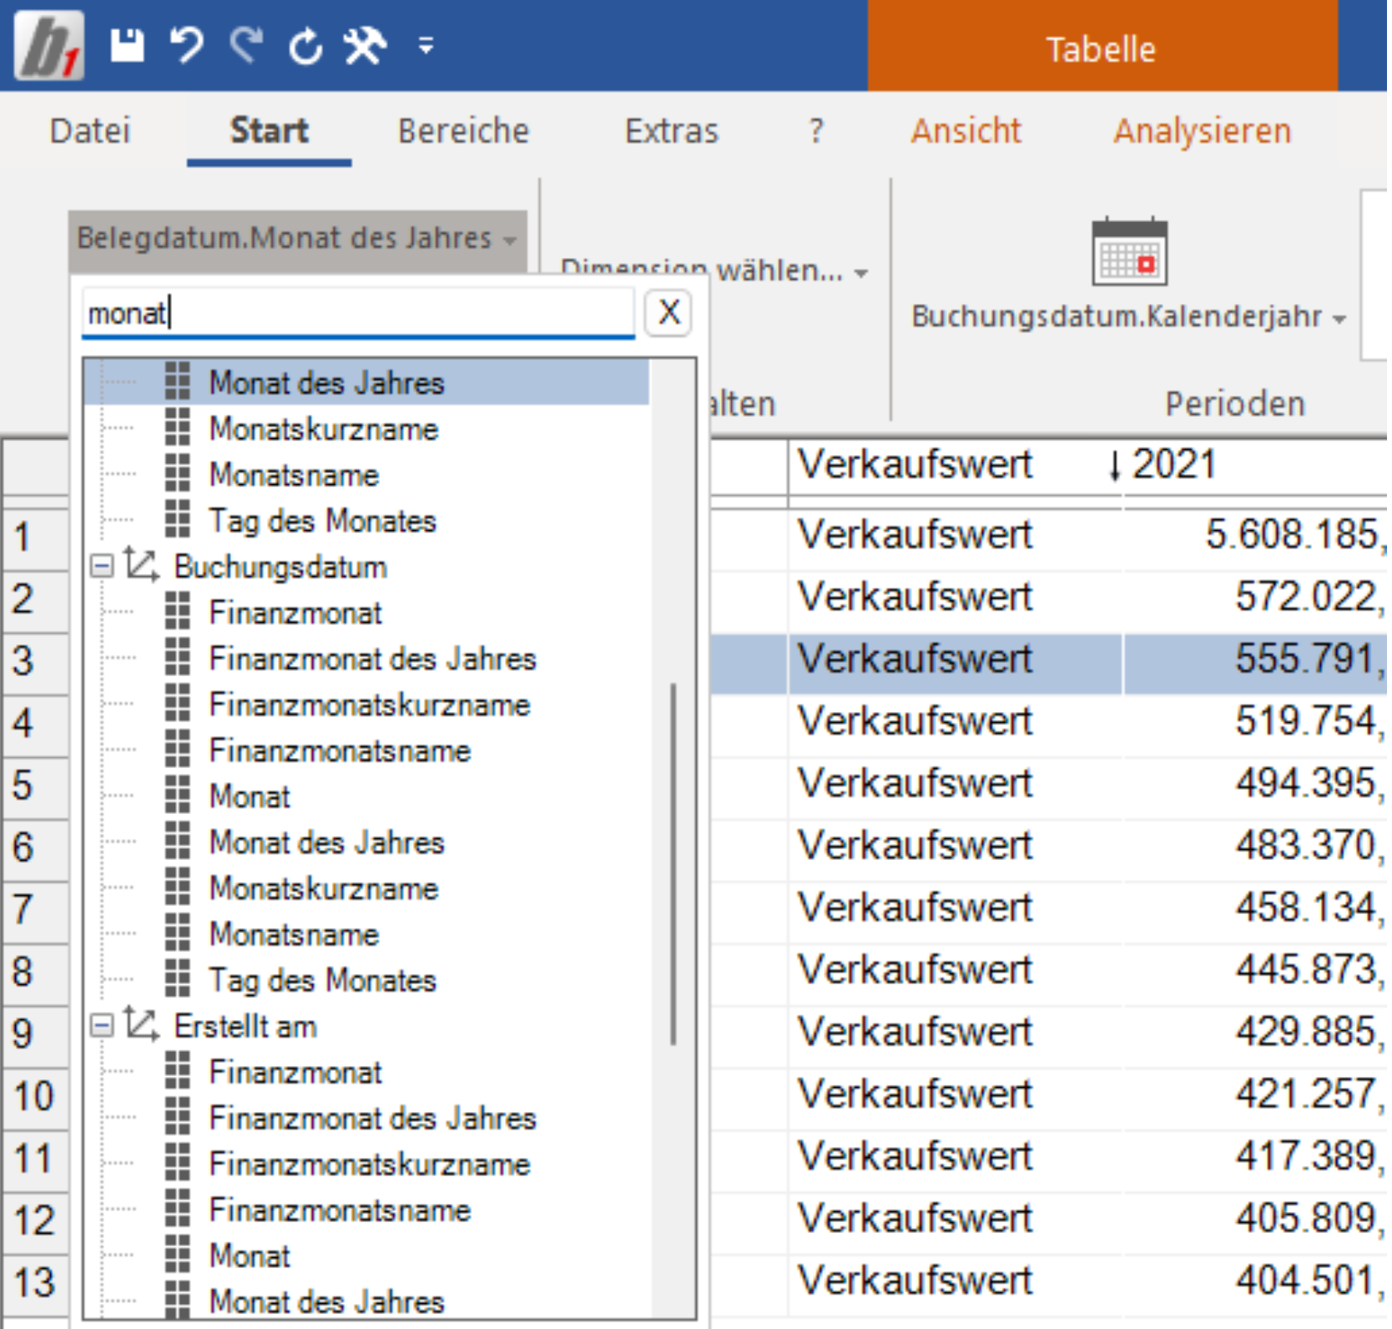Refresh data with the circular arrow icon

305,45
